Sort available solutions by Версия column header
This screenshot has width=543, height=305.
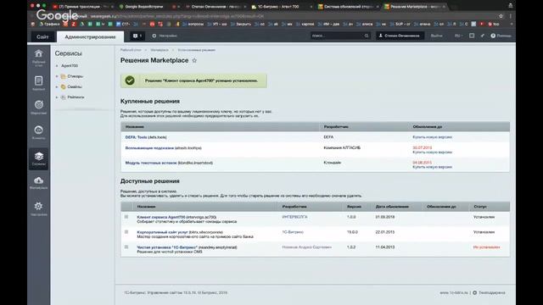(354, 207)
